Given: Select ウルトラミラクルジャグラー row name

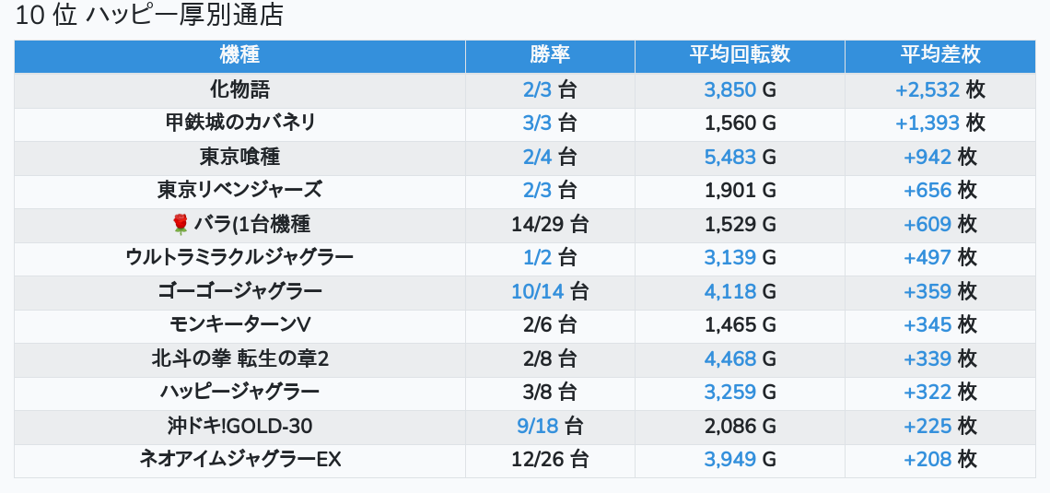Looking at the screenshot, I should coord(239,257).
